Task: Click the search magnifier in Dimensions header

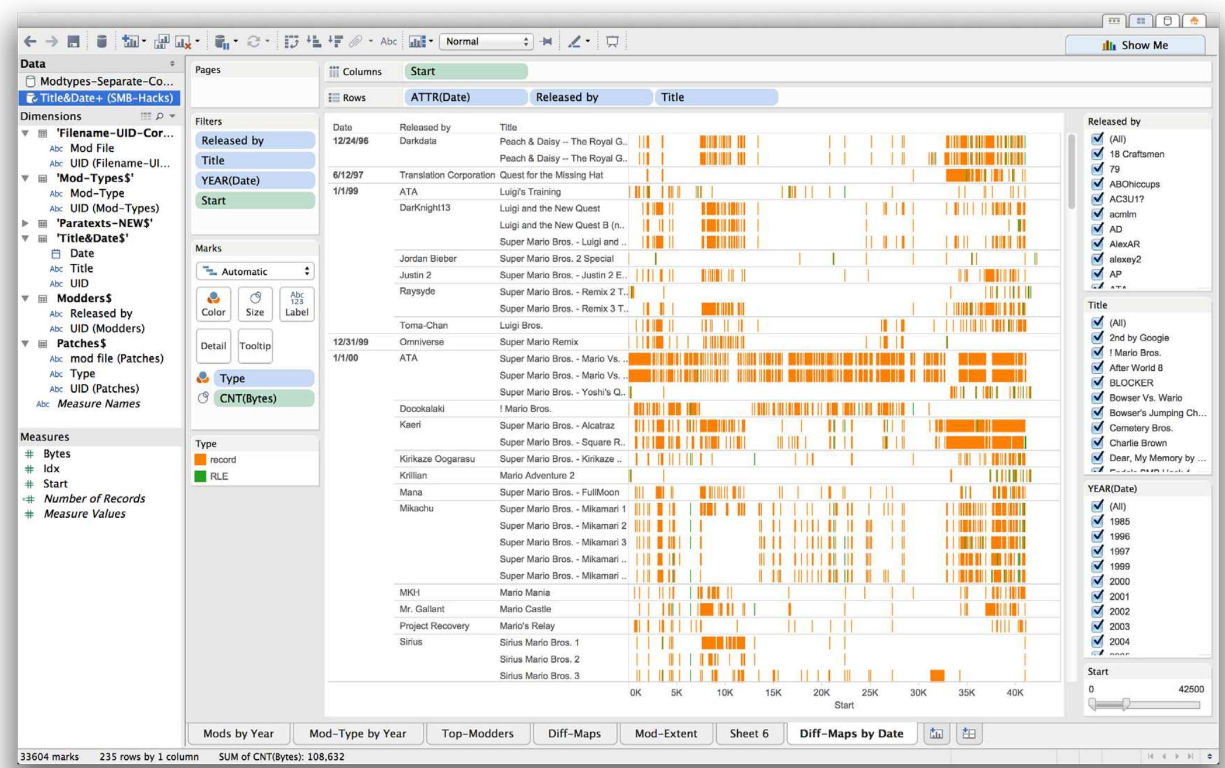Action: [159, 116]
